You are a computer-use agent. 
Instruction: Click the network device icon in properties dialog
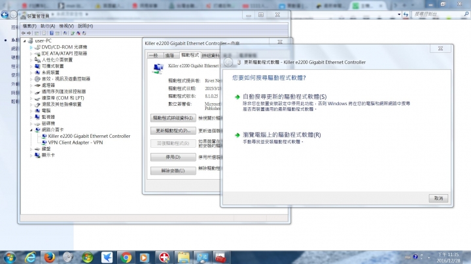click(x=158, y=69)
